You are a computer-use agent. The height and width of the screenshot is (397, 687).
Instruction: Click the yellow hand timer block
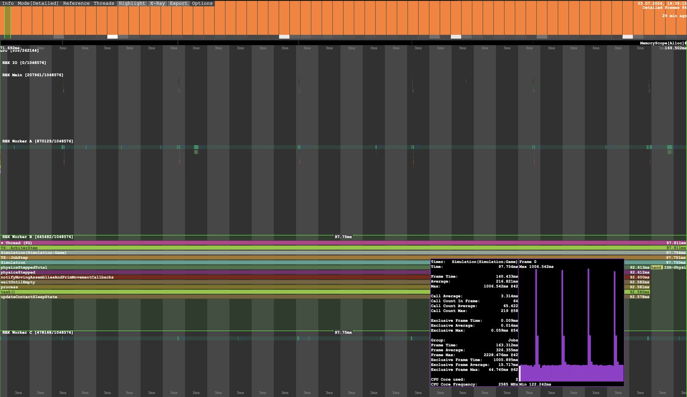(656, 267)
